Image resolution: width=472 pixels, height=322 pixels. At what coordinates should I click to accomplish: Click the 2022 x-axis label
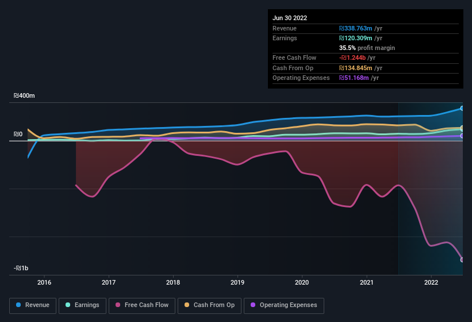point(431,282)
